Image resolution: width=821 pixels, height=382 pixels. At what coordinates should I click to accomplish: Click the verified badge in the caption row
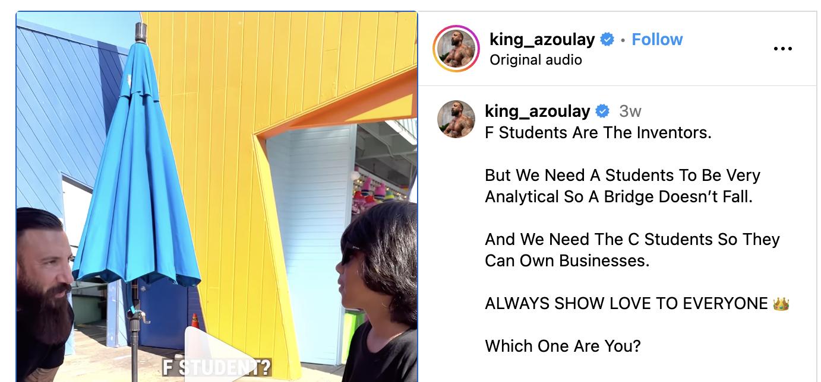[x=602, y=111]
